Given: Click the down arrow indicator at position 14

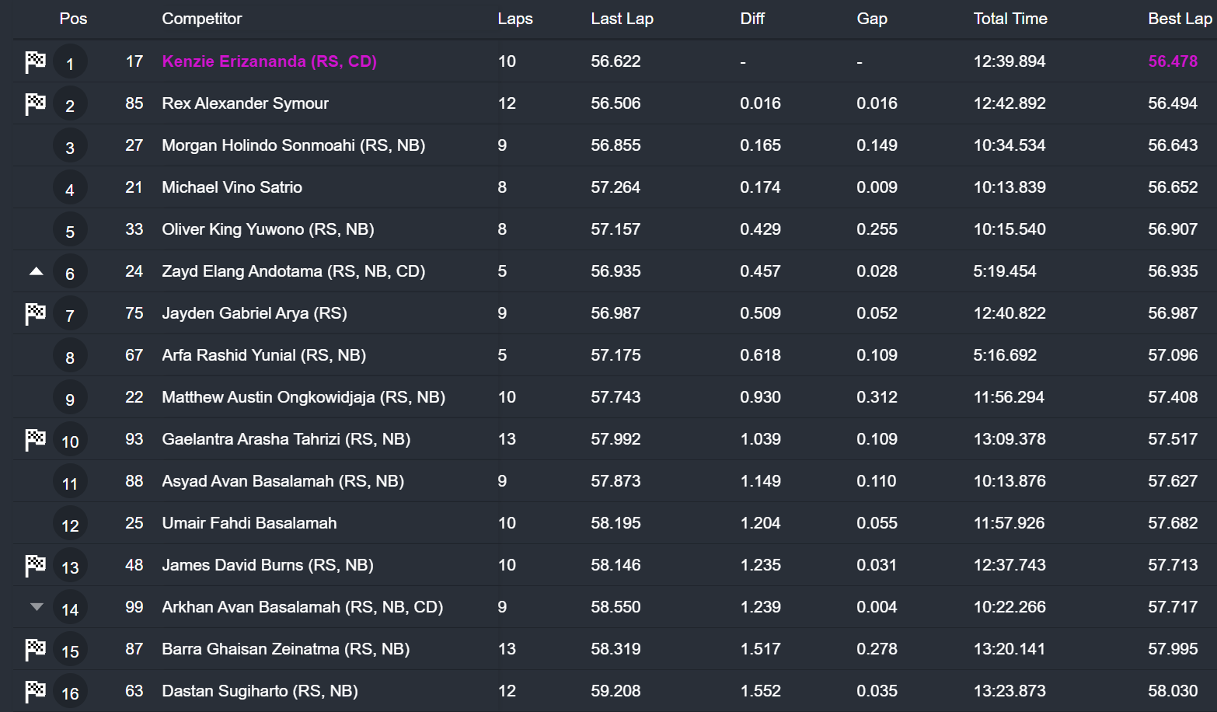Looking at the screenshot, I should pos(36,607).
